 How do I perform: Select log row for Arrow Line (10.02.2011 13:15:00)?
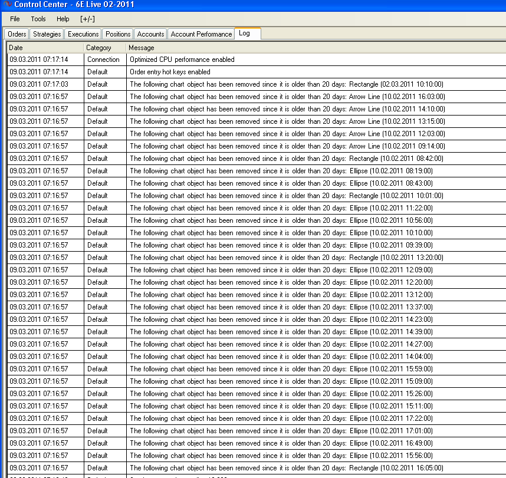(x=257, y=121)
